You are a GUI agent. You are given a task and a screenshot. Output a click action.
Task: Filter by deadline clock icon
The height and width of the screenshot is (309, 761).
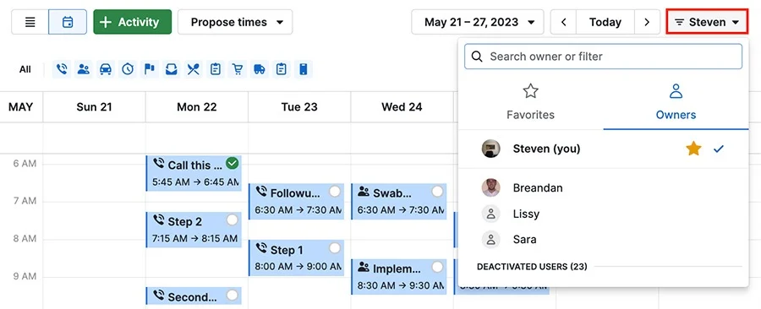pyautogui.click(x=128, y=69)
